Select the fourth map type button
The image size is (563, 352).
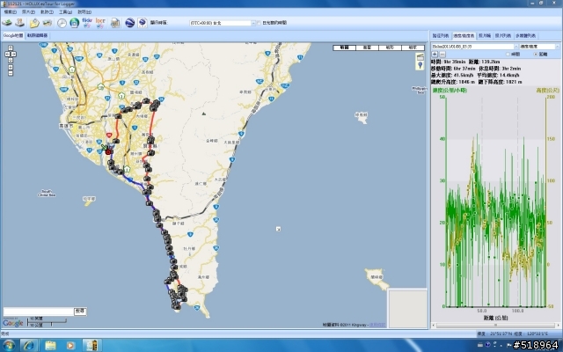413,48
